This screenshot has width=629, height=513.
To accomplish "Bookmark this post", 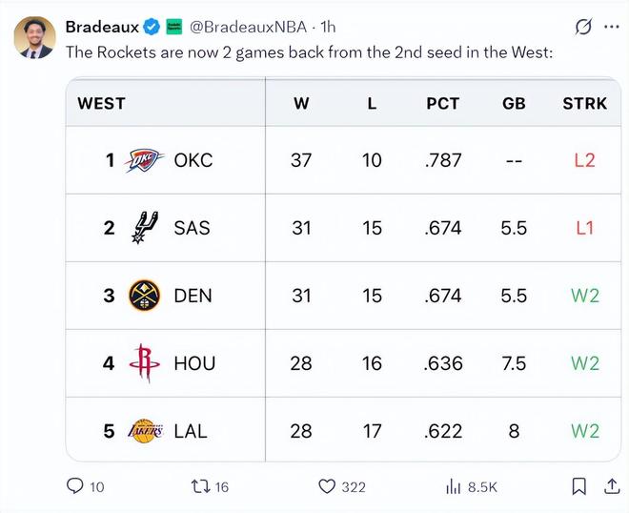I will (578, 486).
